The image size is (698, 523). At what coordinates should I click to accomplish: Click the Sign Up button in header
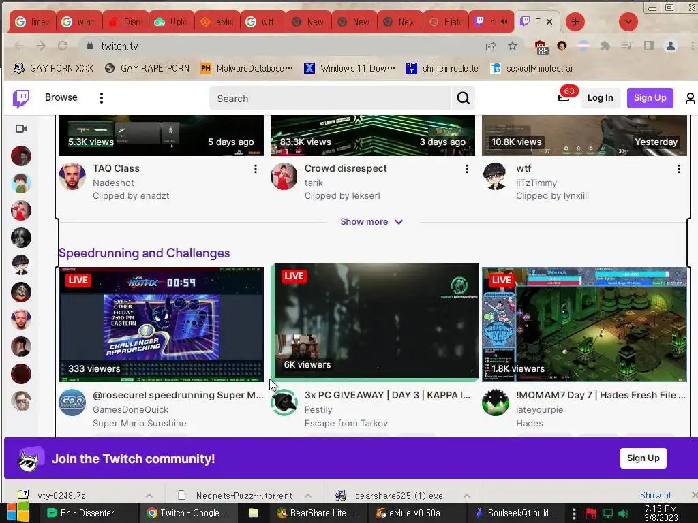point(650,98)
